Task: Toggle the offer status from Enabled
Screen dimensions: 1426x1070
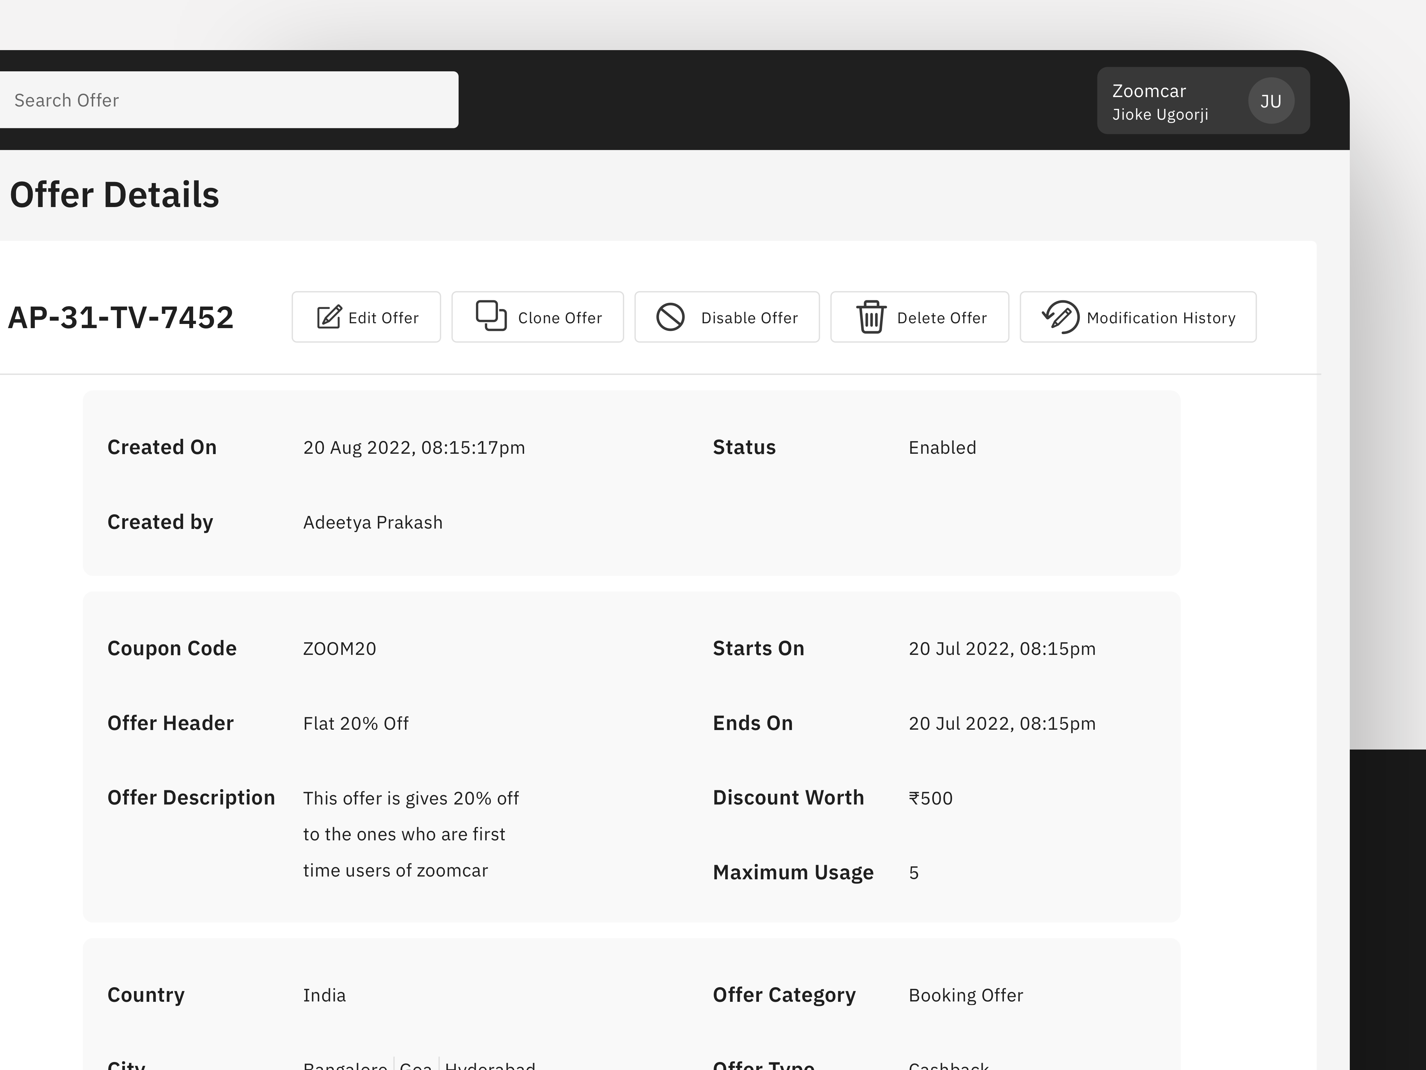Action: (727, 317)
